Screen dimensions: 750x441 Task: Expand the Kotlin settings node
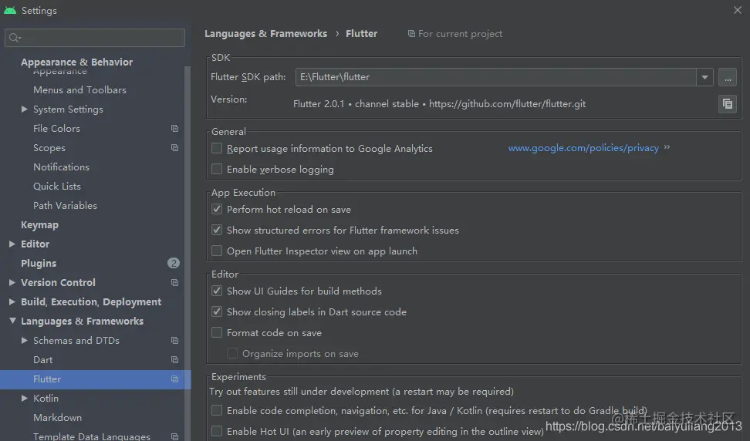tap(24, 398)
